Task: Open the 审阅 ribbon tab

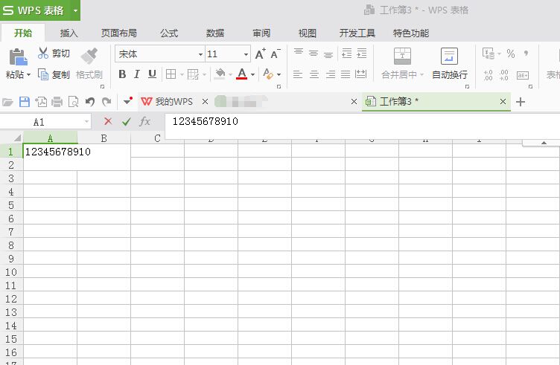Action: (261, 33)
